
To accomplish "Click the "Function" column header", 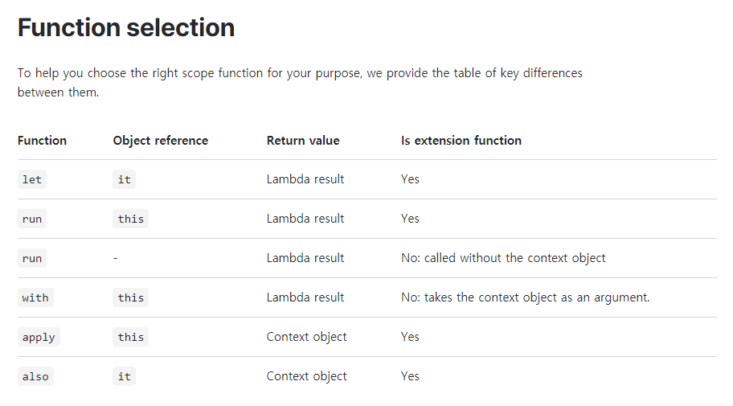I will point(42,141).
